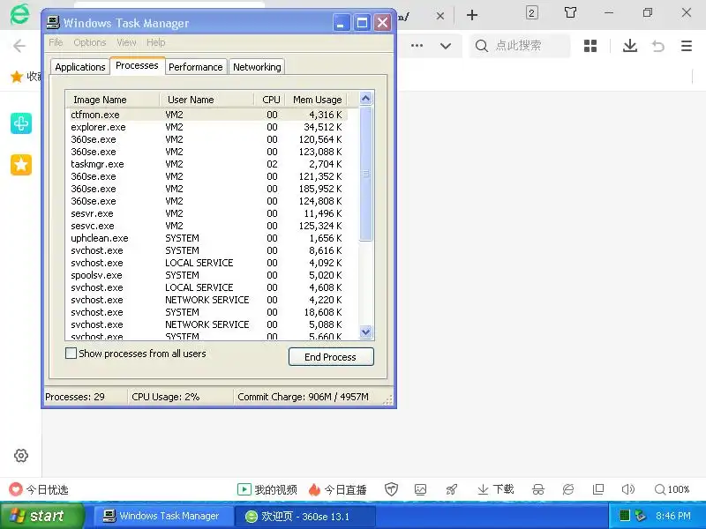706x529 pixels.
Task: Click Windows Task Manager taskbar button
Action: click(x=161, y=516)
